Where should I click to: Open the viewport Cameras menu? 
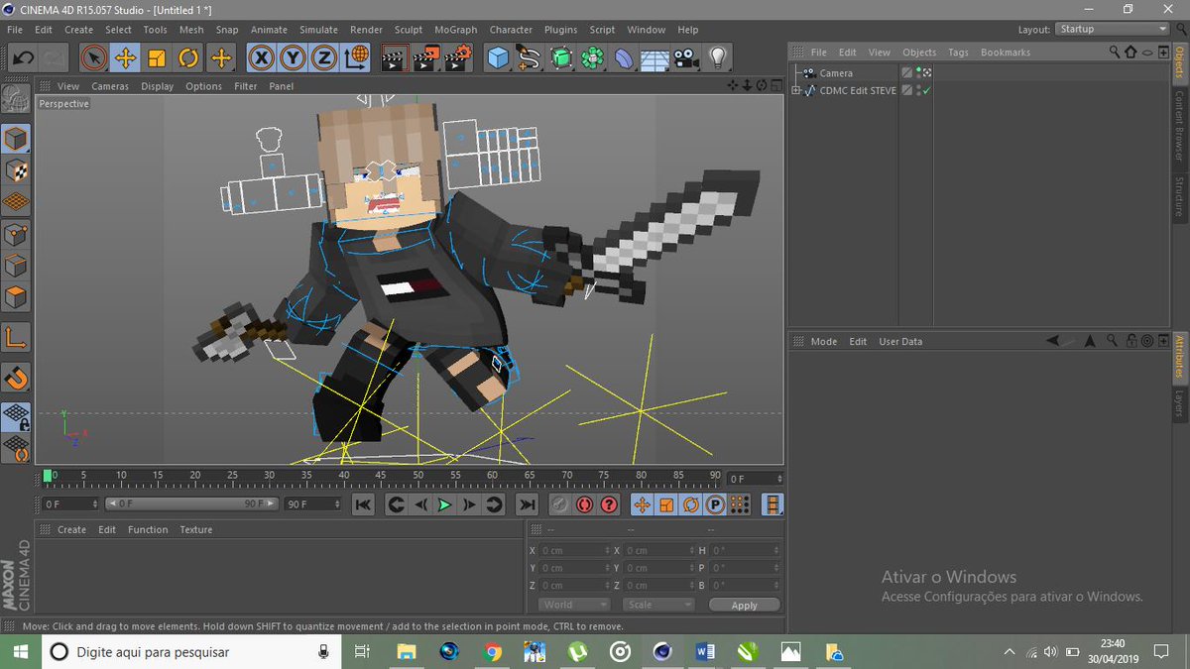[x=110, y=86]
